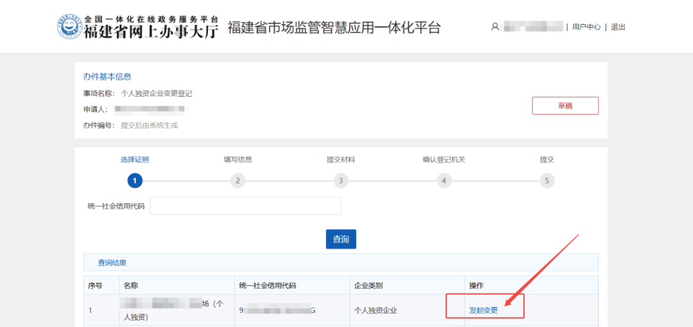Image resolution: width=693 pixels, height=327 pixels.
Task: Select step 1 circle in progress bar
Action: [x=134, y=181]
